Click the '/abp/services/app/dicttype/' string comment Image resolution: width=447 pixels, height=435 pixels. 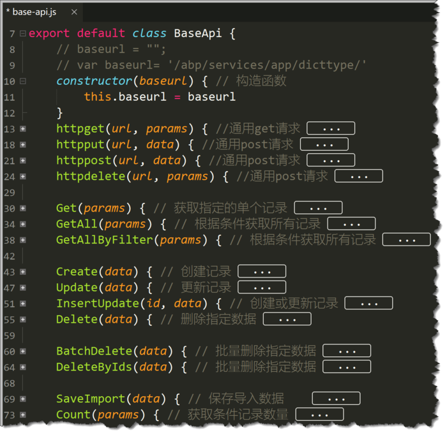coord(267,66)
